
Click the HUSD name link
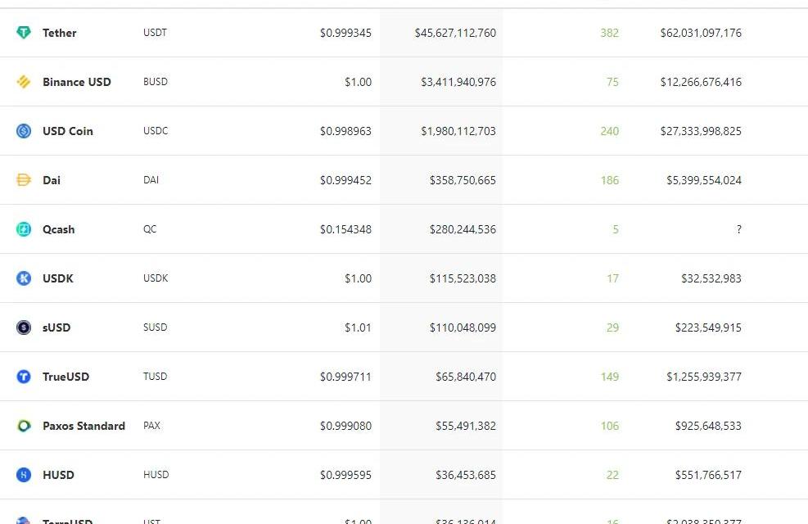point(58,475)
